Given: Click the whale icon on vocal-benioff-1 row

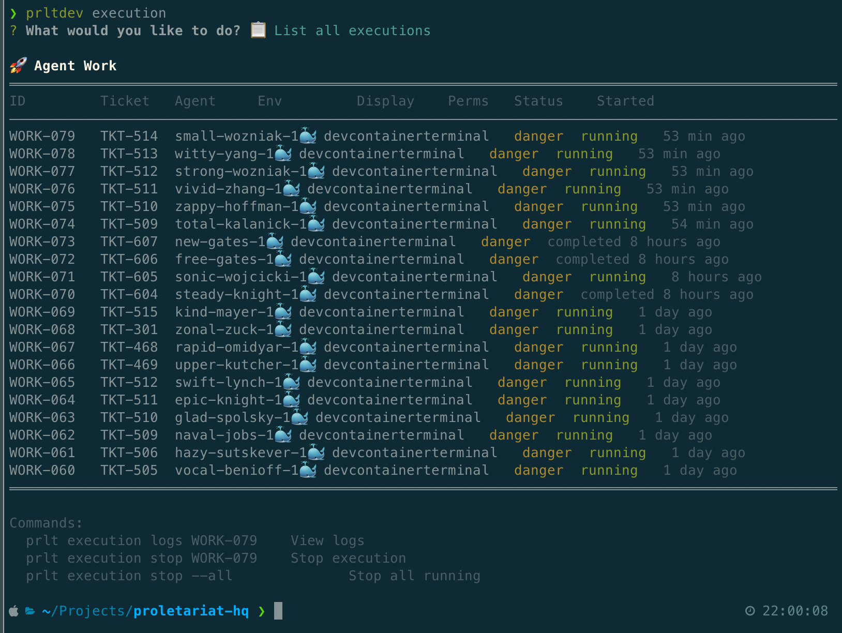Looking at the screenshot, I should tap(308, 470).
